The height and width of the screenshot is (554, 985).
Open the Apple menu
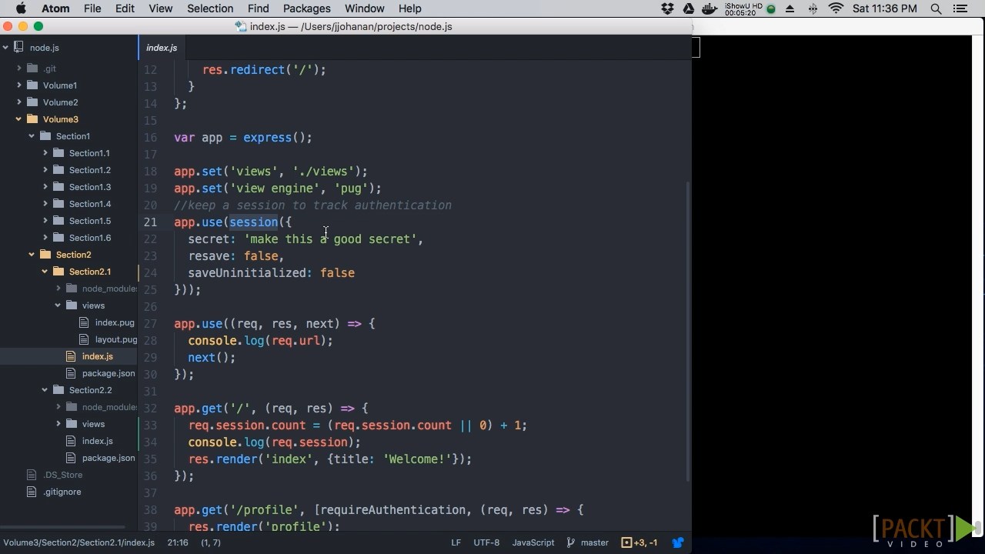coord(21,8)
